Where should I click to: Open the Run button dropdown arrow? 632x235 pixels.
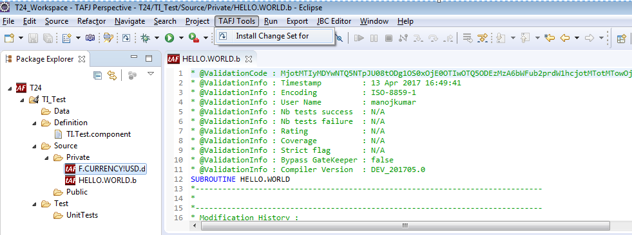182,38
